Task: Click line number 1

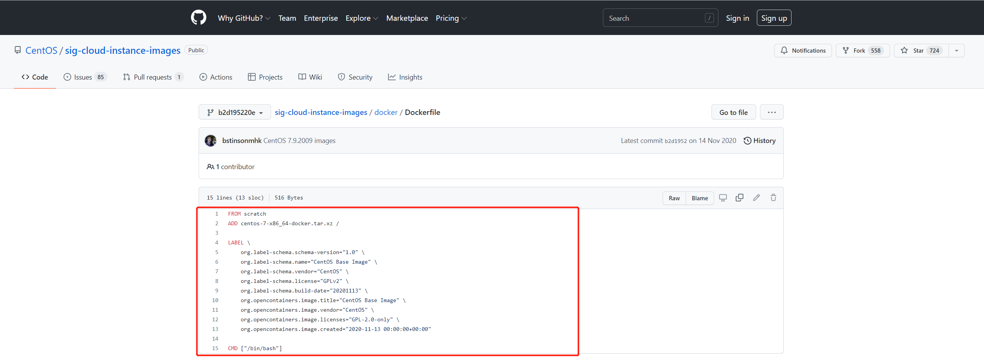Action: coord(216,214)
